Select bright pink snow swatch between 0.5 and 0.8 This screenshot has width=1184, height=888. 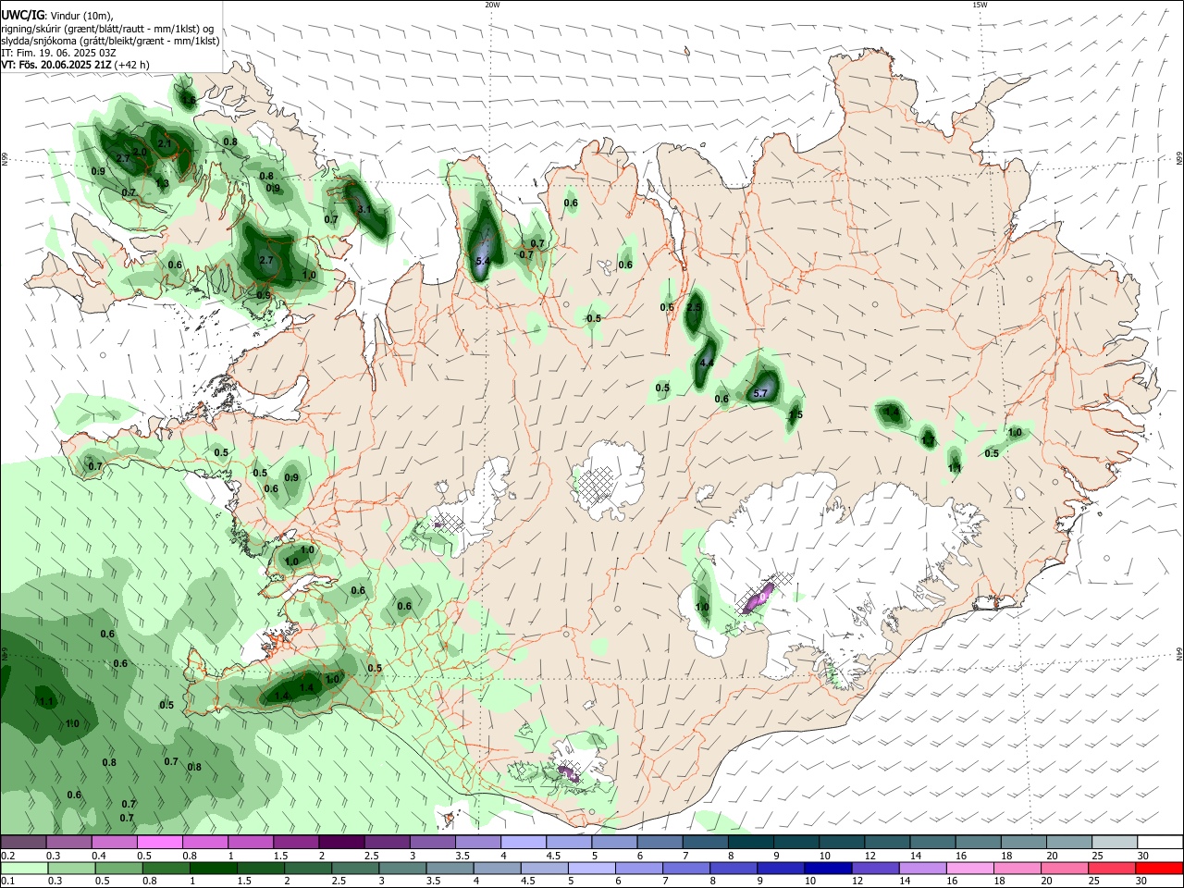pyautogui.click(x=160, y=843)
